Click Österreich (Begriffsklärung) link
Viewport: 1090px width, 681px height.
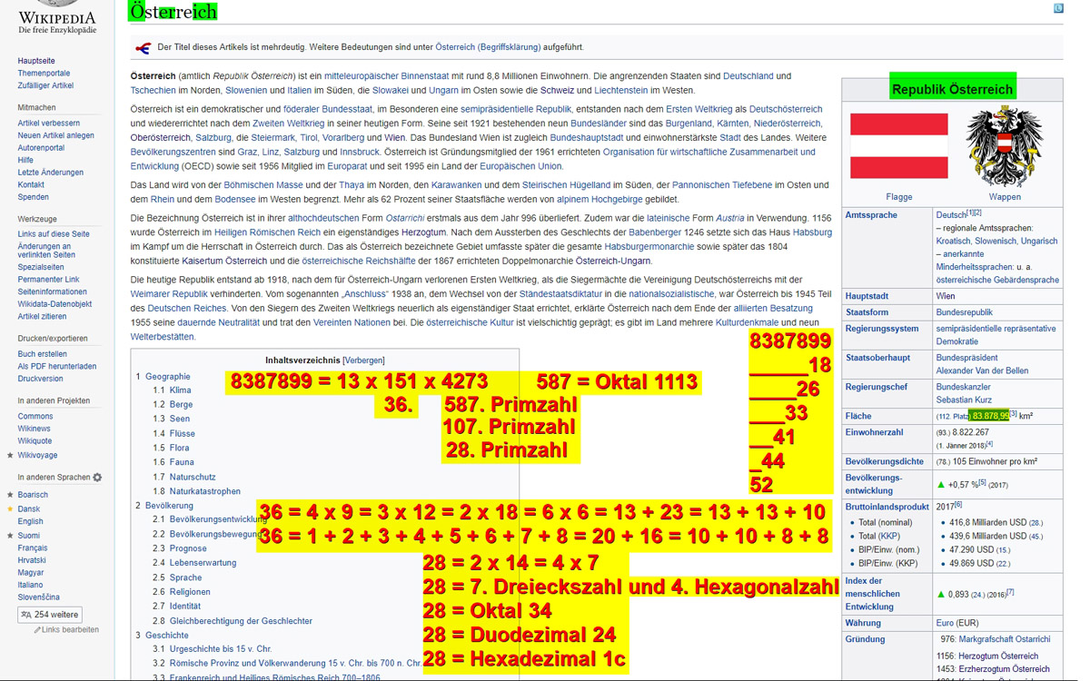488,47
